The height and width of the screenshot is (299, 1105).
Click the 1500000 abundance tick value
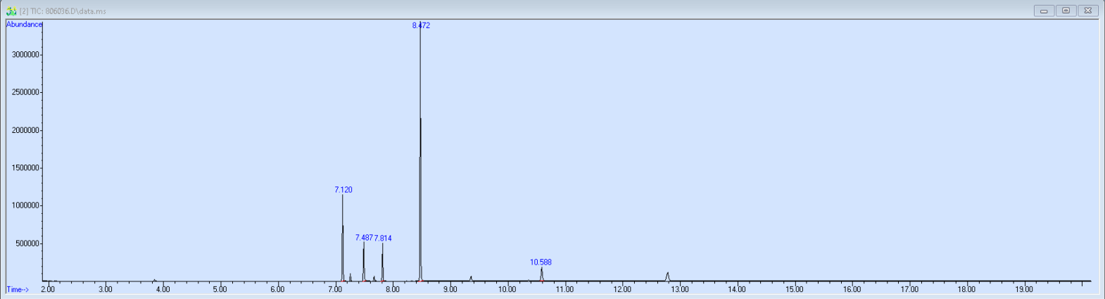[x=25, y=168]
